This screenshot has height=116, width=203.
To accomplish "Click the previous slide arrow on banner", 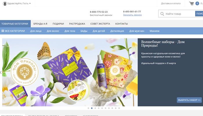I will (x=1, y=72).
